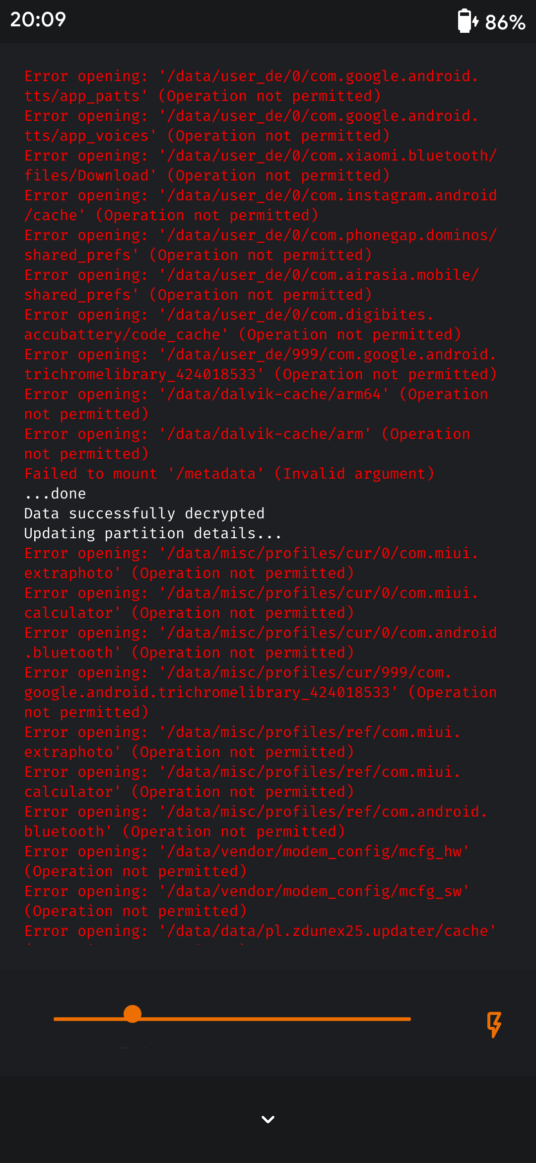Tap the 20:09 clock in status bar
The height and width of the screenshot is (1163, 536).
pos(38,19)
